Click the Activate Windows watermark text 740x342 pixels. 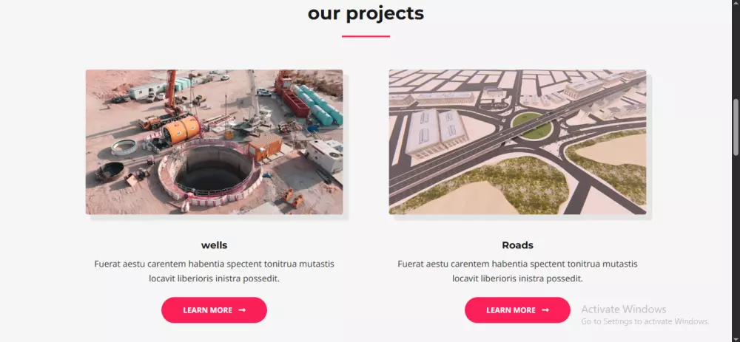tap(623, 309)
